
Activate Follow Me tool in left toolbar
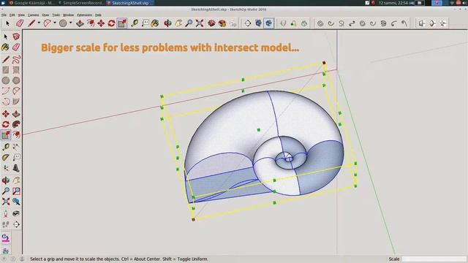[x=16, y=124]
